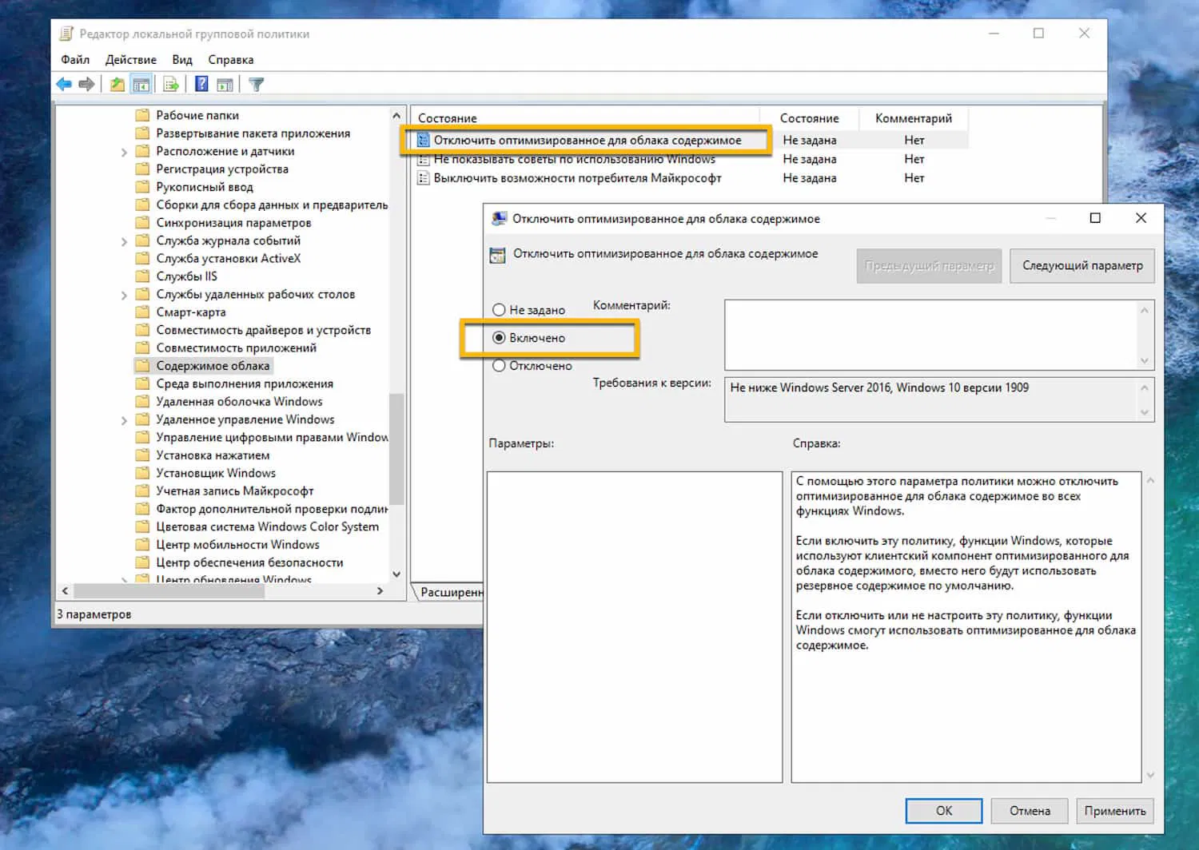Click tree horizontal scrollbar right arrow

point(380,591)
